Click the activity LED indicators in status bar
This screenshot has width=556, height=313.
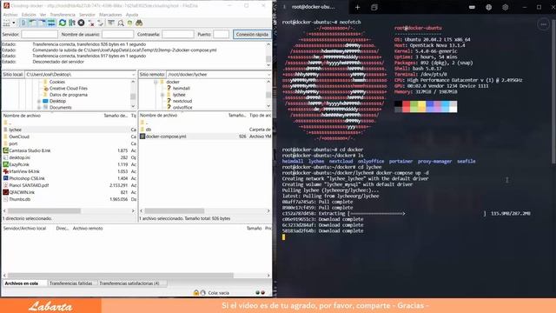[x=261, y=293]
